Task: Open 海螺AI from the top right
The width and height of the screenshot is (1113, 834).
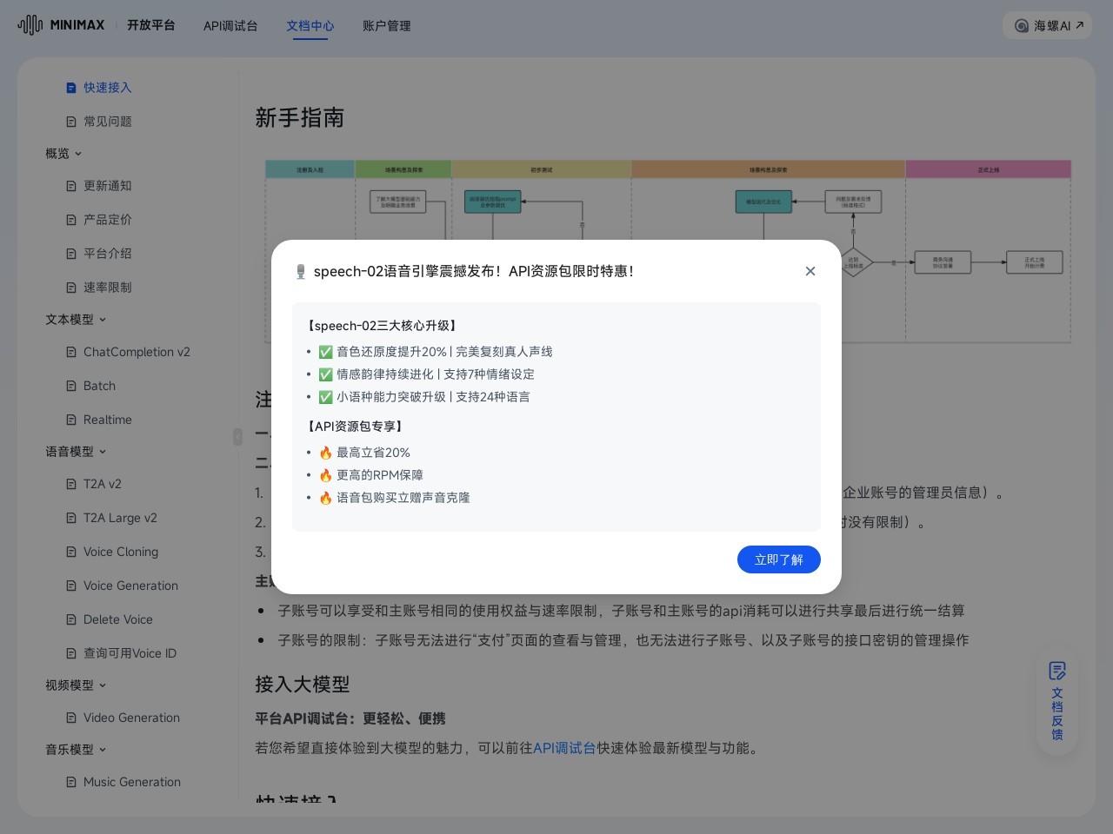Action: [1047, 25]
